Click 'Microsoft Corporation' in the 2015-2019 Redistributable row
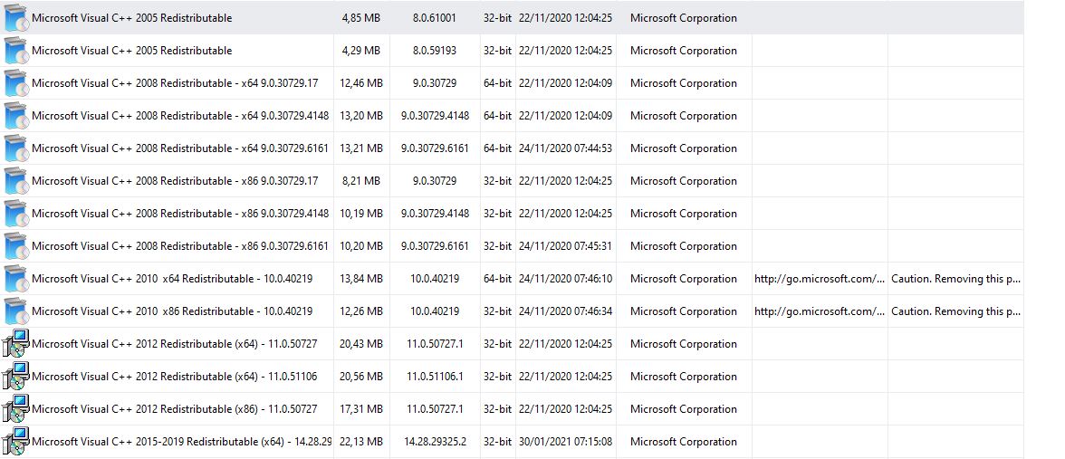The height and width of the screenshot is (459, 1065). (x=683, y=442)
